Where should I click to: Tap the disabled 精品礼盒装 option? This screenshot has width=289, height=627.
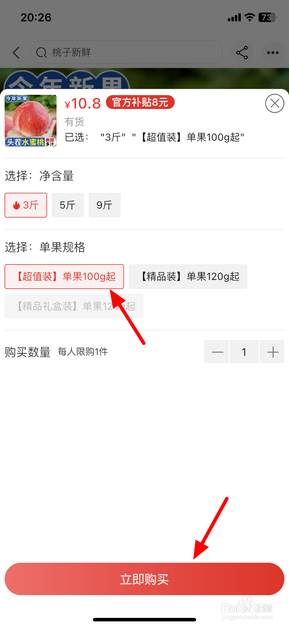click(x=74, y=306)
